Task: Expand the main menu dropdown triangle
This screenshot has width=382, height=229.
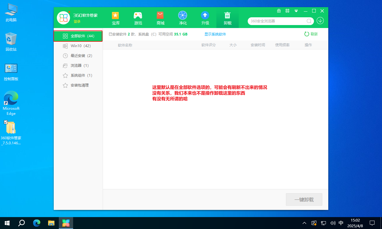Action: point(296,11)
